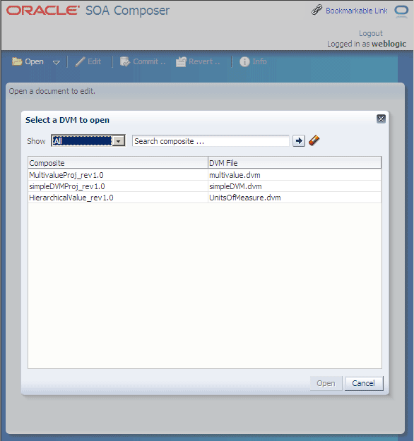Log out via the Logout link
414x441 pixels.
[x=371, y=33]
